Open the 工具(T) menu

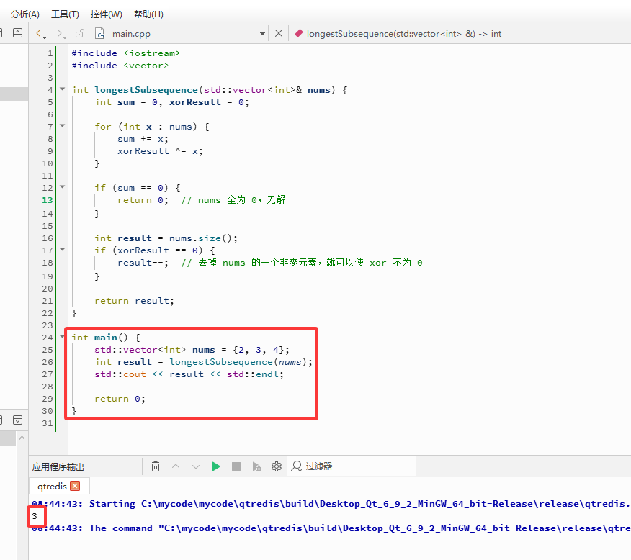65,14
